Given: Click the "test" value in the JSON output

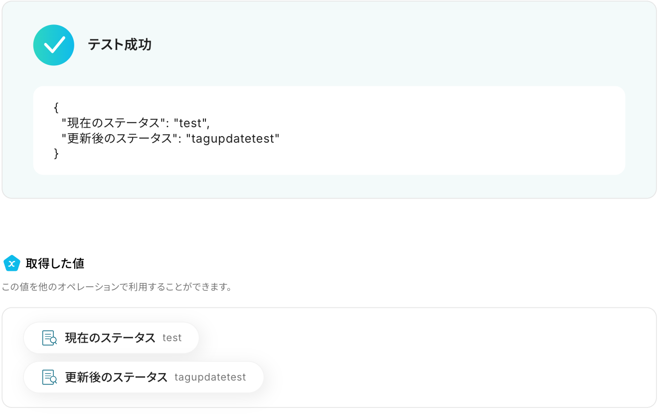Looking at the screenshot, I should (190, 123).
